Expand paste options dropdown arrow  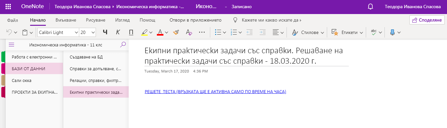[31, 33]
